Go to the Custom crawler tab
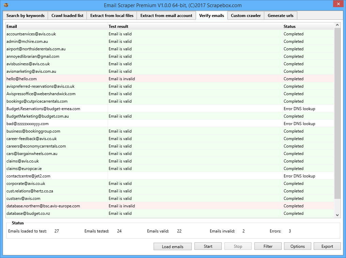This screenshot has width=346, height=258. [246, 16]
